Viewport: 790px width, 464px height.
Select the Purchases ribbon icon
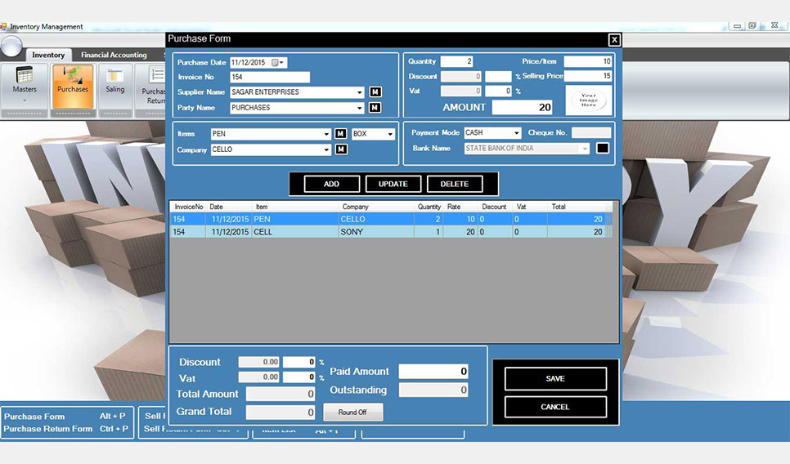click(73, 86)
